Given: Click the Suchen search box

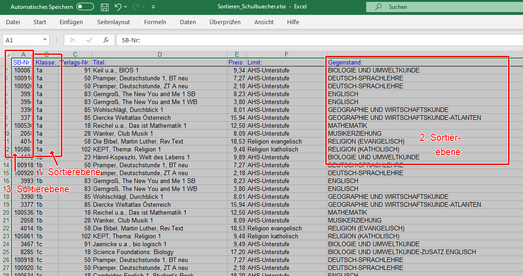Looking at the screenshot, I should [444, 7].
